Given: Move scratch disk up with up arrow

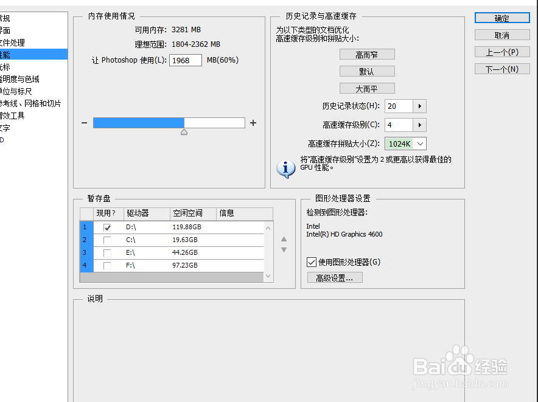Looking at the screenshot, I should tap(284, 239).
